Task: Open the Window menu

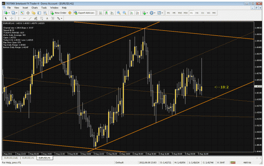Action: pyautogui.click(x=54, y=8)
